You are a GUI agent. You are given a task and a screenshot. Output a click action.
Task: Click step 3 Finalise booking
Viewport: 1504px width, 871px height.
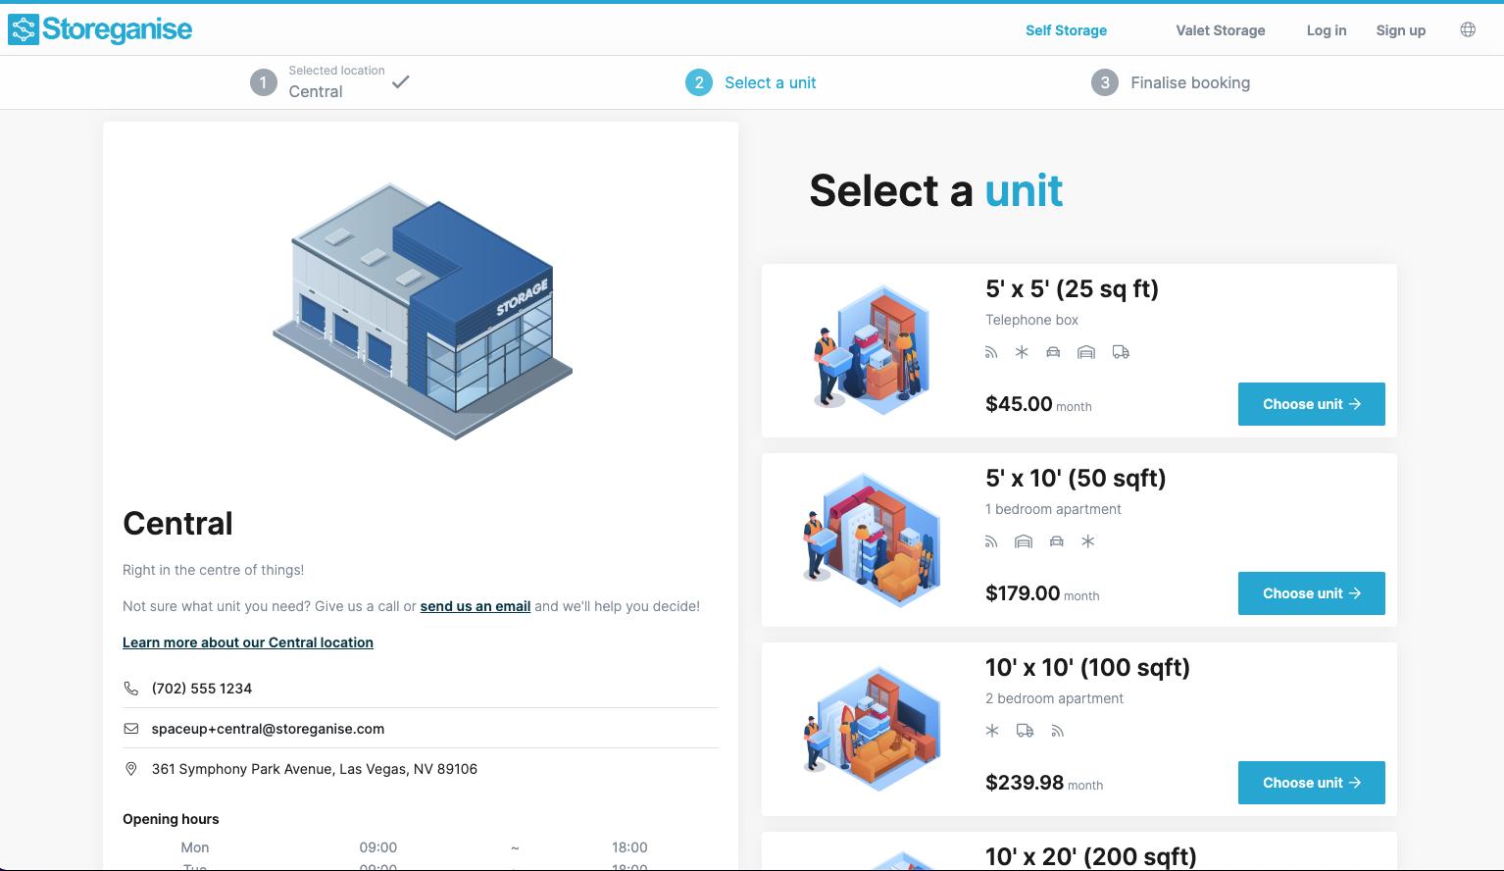pos(1171,82)
